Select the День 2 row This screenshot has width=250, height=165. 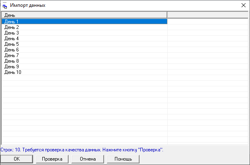point(12,27)
